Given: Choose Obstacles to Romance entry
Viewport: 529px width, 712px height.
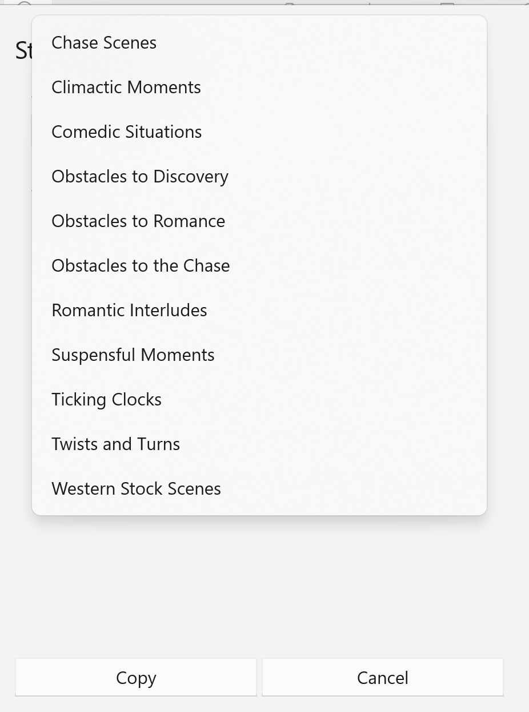Looking at the screenshot, I should pyautogui.click(x=138, y=221).
